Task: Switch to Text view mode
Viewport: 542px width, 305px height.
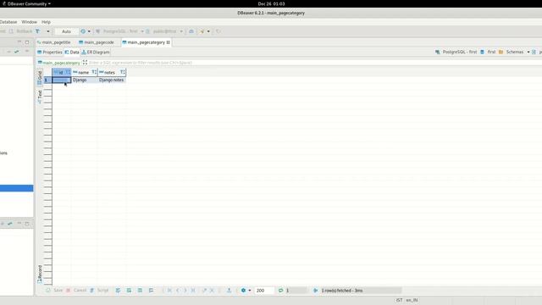Action: click(40, 97)
